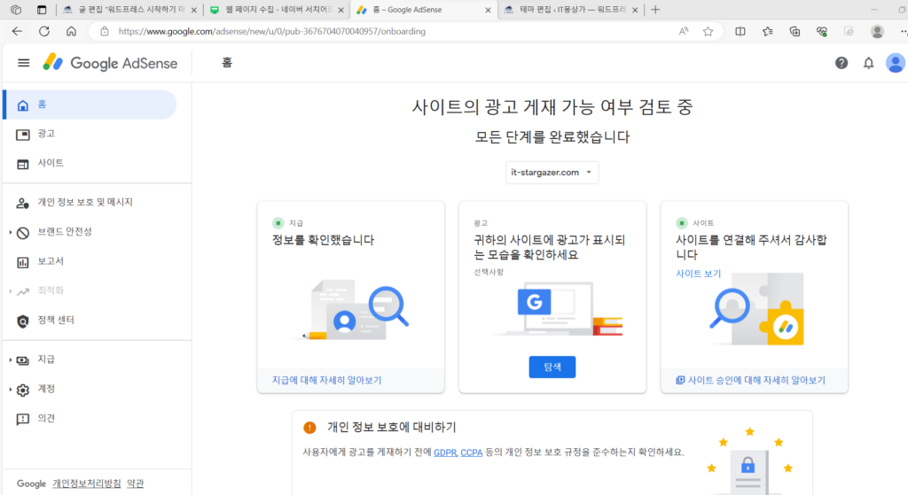Viewport: 908px width, 495px height.
Task: Open 개인정보처리방침 footer link
Action: 86,483
